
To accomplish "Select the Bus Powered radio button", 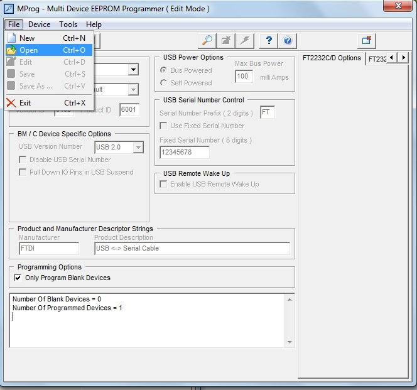I will [163, 70].
